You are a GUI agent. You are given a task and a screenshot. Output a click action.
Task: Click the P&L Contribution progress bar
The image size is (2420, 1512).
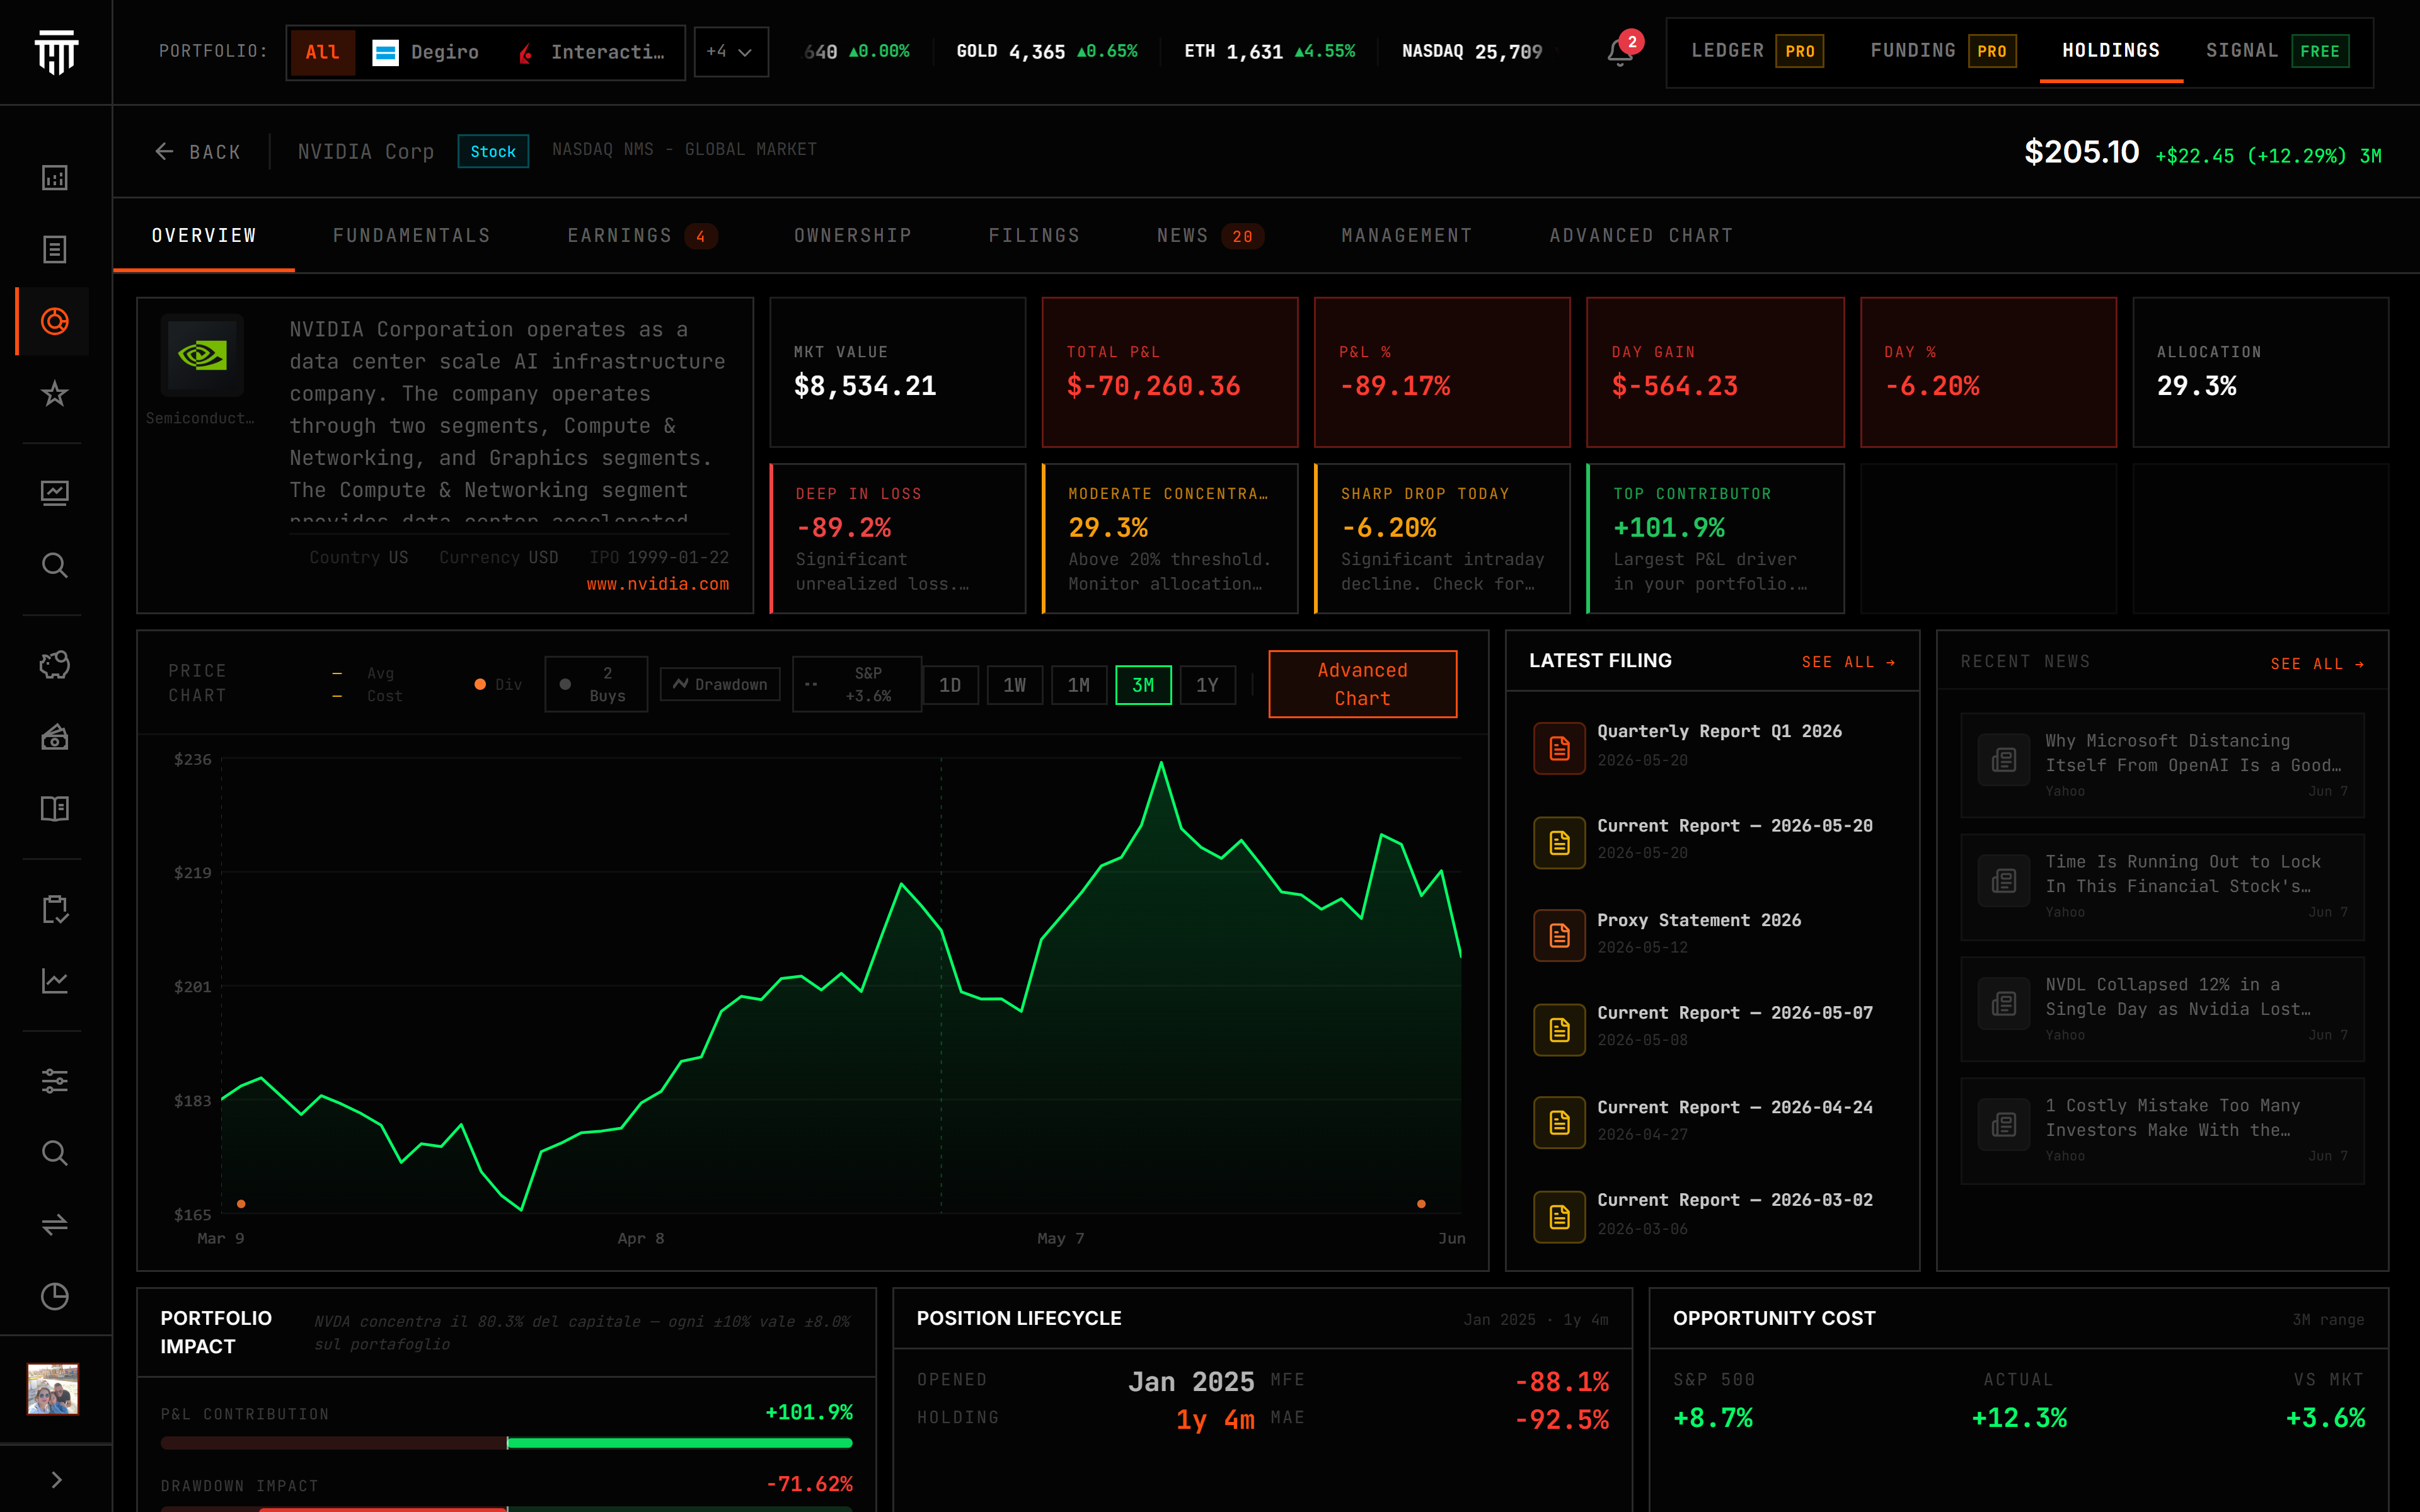click(506, 1443)
